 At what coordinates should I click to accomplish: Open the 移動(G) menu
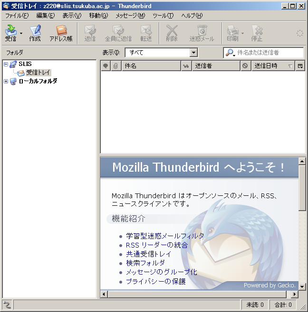98,16
